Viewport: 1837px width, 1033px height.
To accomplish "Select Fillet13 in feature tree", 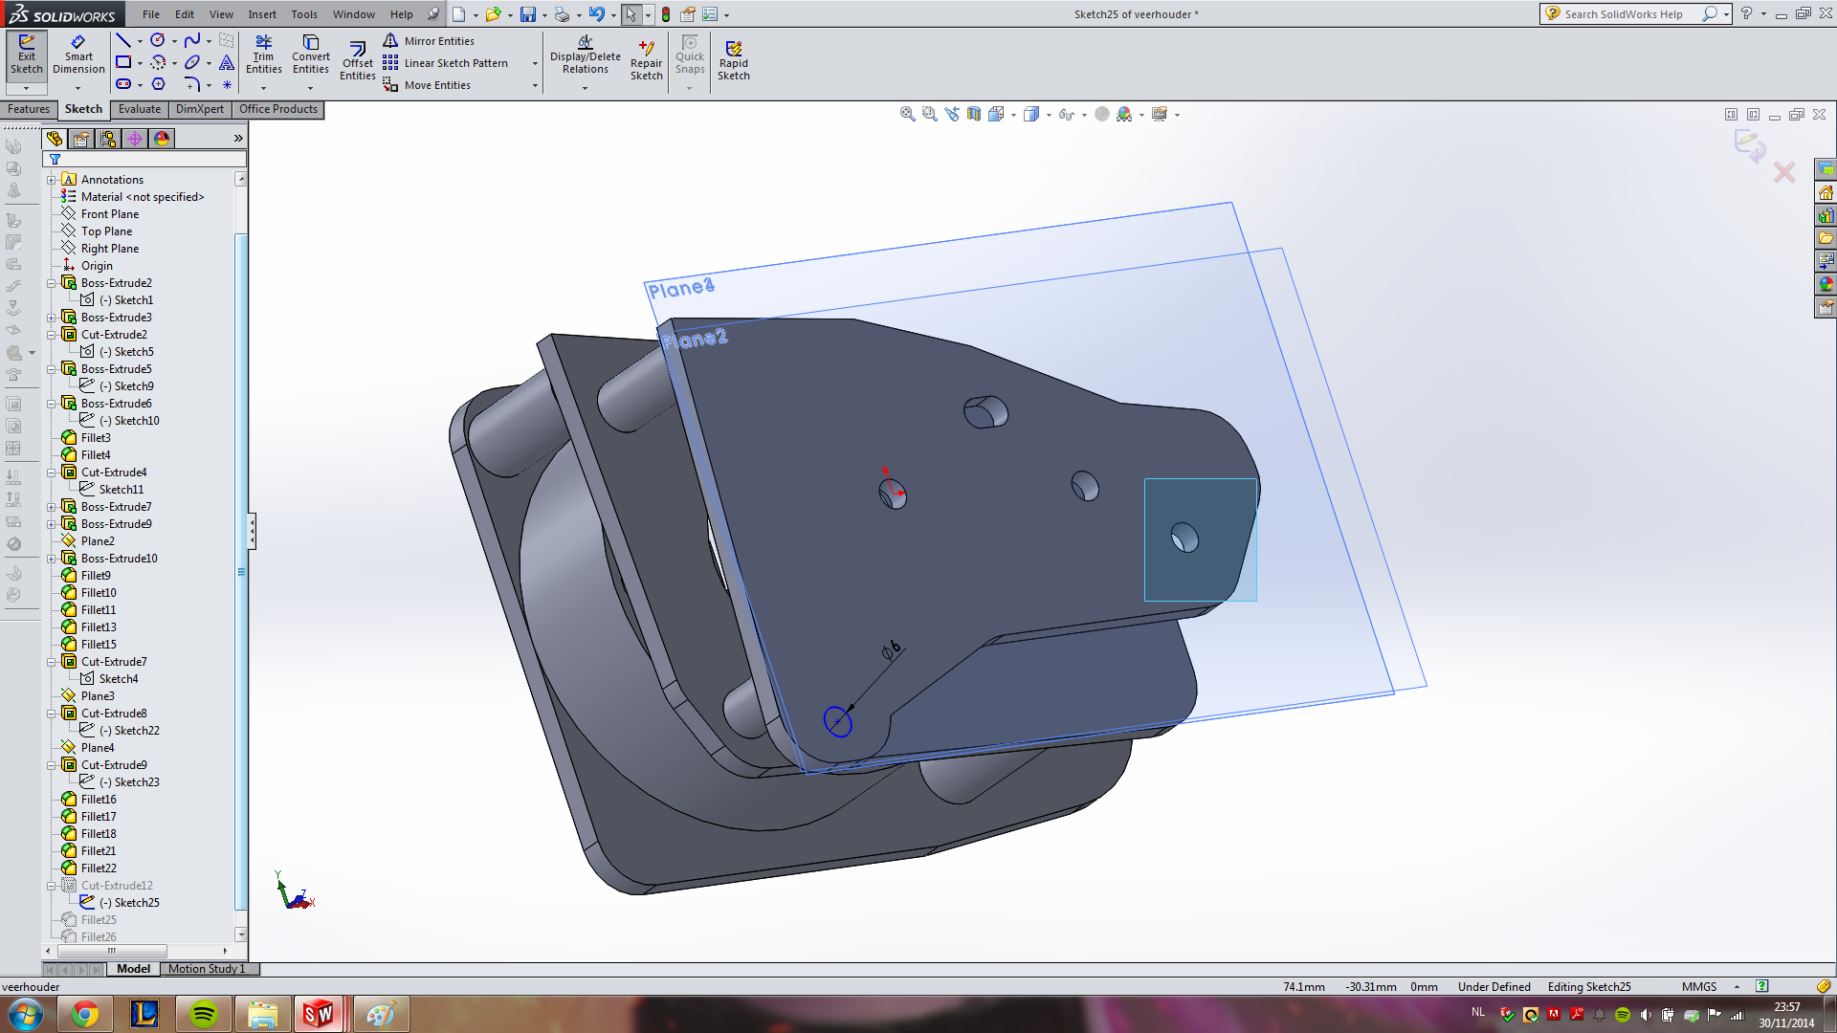I will click(98, 627).
